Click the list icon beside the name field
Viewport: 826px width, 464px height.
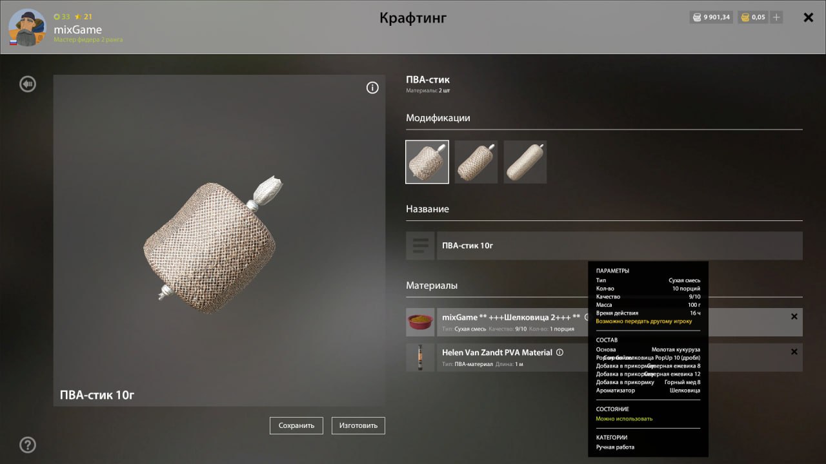[420, 246]
